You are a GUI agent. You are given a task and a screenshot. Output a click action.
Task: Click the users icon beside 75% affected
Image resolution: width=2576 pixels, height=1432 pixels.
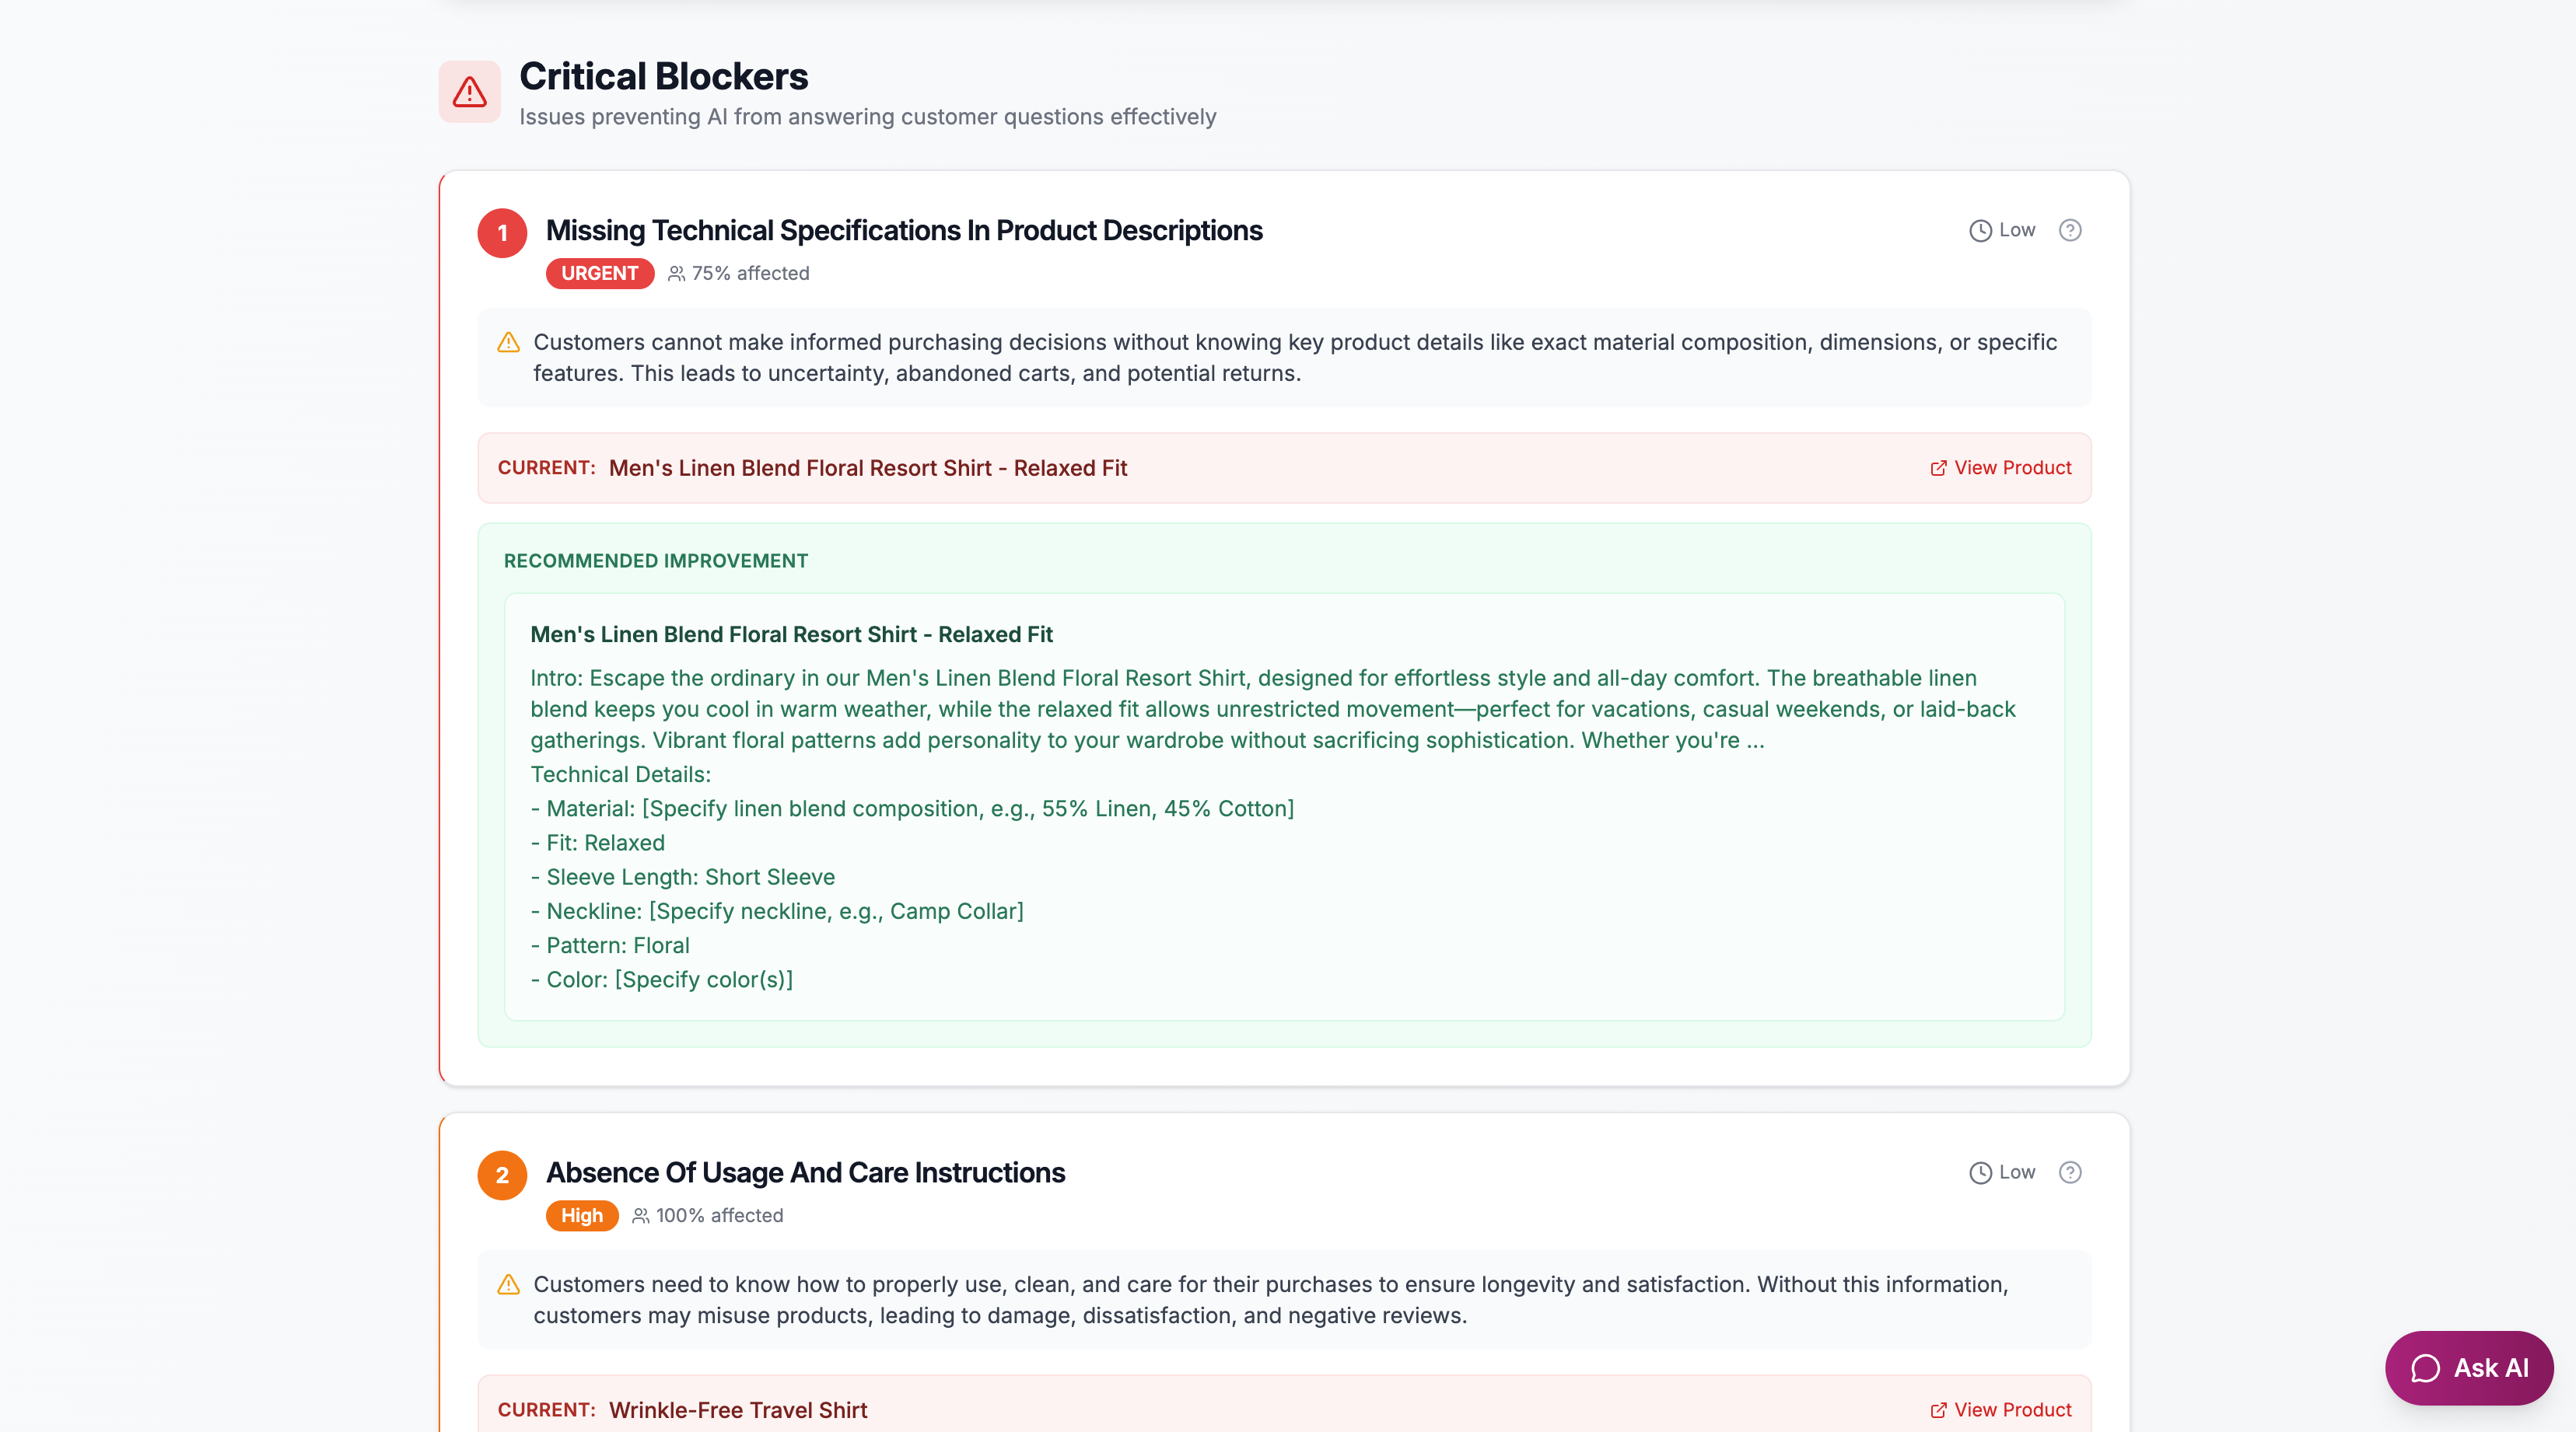click(x=676, y=273)
